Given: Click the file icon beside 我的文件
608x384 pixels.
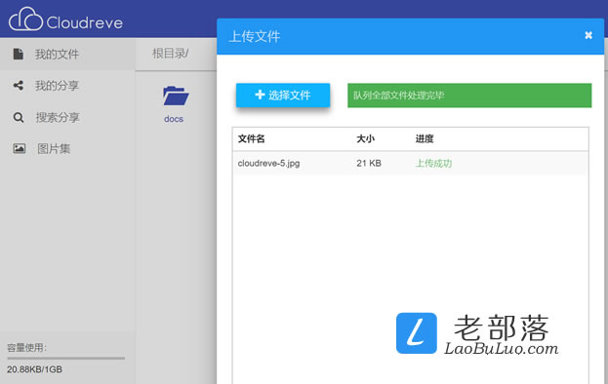Looking at the screenshot, I should 19,54.
